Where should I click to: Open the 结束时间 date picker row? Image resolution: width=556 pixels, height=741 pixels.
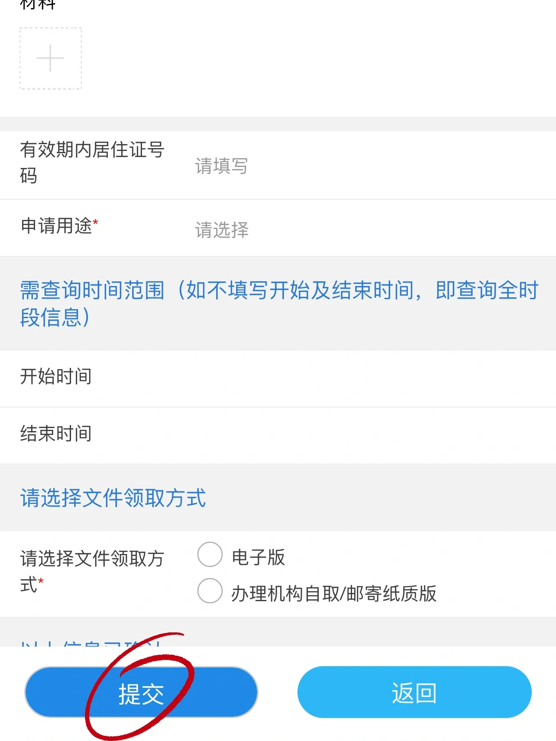pos(277,434)
